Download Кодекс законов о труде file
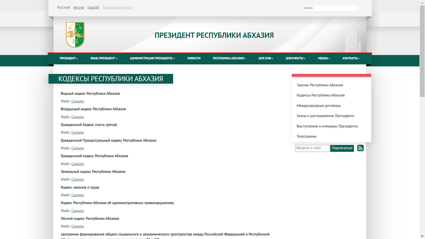 click(78, 195)
